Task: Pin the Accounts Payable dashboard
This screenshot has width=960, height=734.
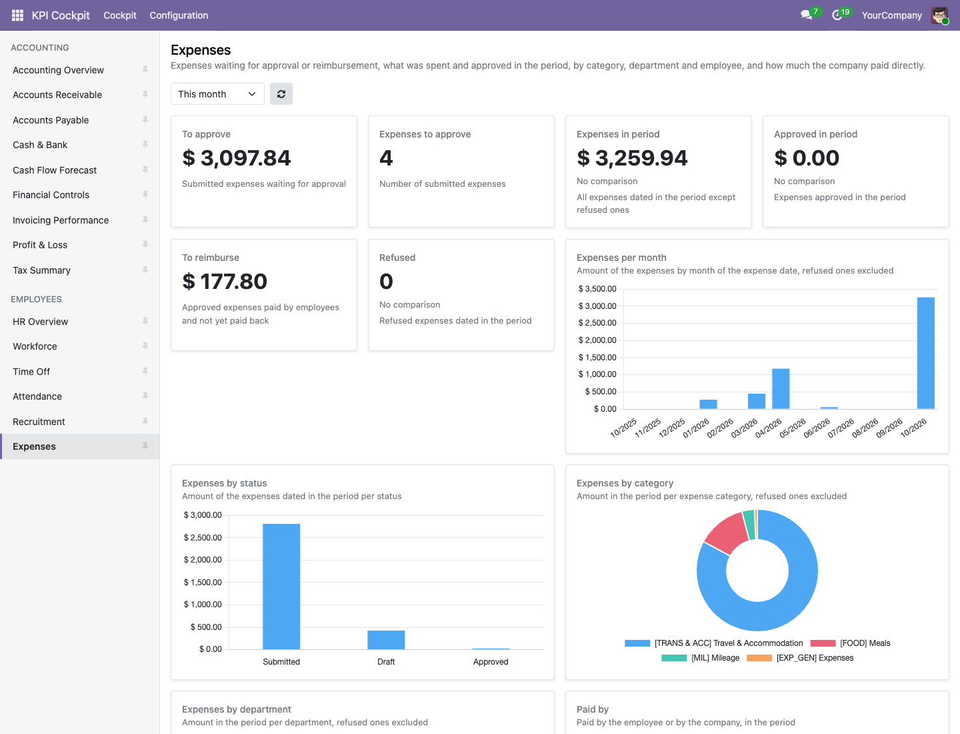Action: 145,119
